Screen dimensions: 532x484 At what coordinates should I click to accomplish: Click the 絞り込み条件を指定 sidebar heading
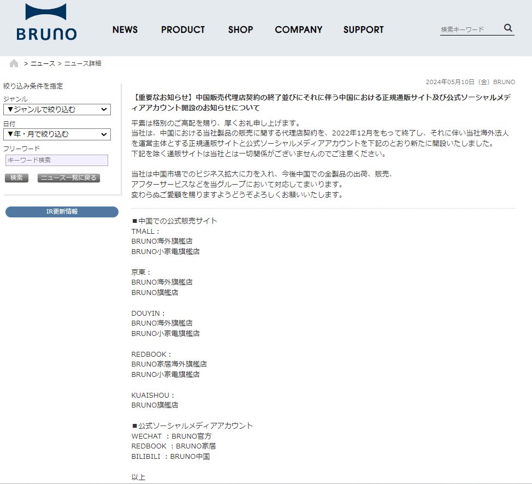pos(33,86)
